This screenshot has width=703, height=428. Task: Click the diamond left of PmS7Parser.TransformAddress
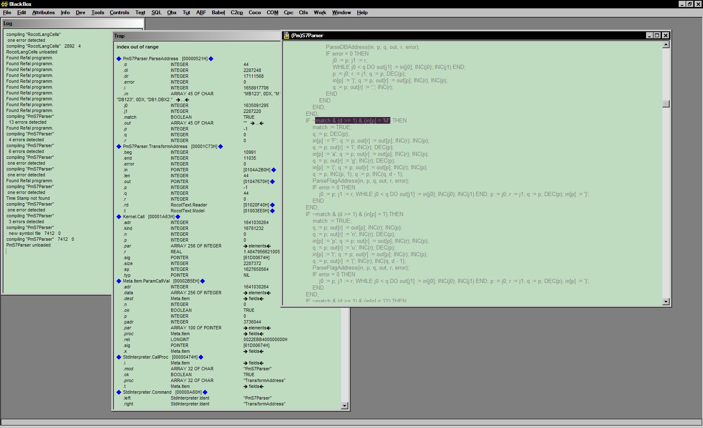point(119,147)
